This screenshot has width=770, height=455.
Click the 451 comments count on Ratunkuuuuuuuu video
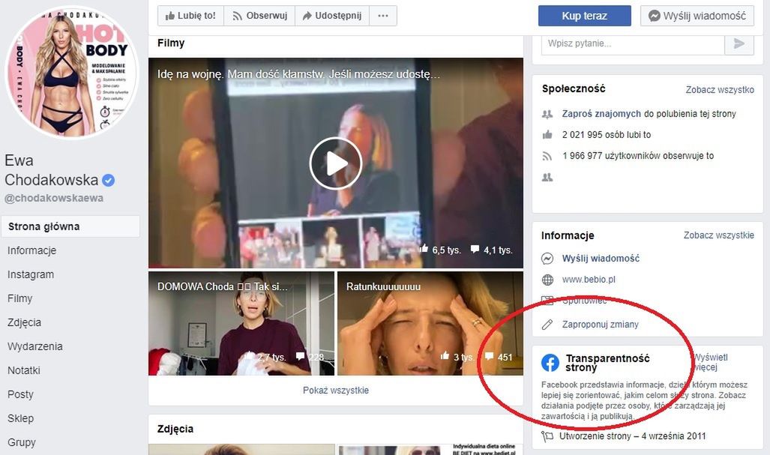click(x=505, y=357)
